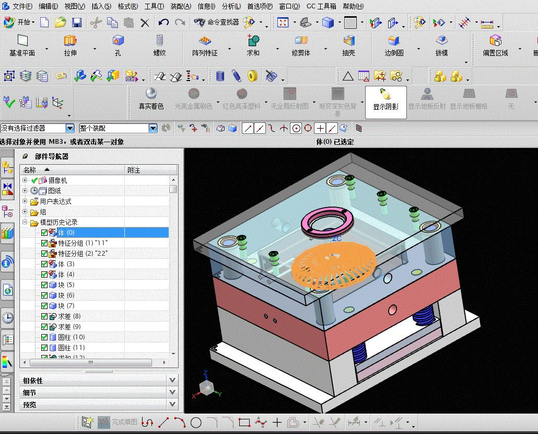The image size is (538, 434).
Task: Open the 插入(S) menu
Action: pyautogui.click(x=101, y=6)
